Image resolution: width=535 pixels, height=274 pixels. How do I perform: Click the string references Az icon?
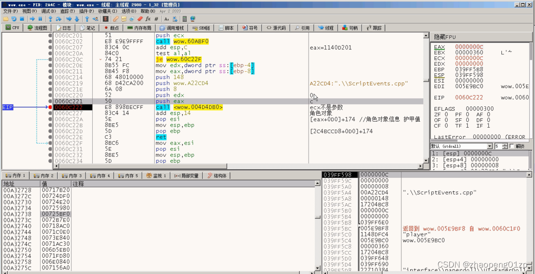click(x=166, y=19)
